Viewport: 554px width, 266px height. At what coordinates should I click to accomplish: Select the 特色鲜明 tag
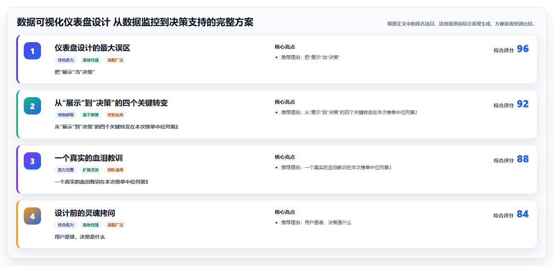pos(66,115)
